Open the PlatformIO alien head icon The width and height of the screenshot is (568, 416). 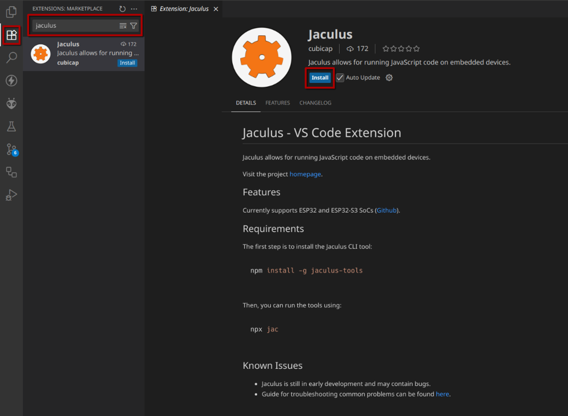11,103
